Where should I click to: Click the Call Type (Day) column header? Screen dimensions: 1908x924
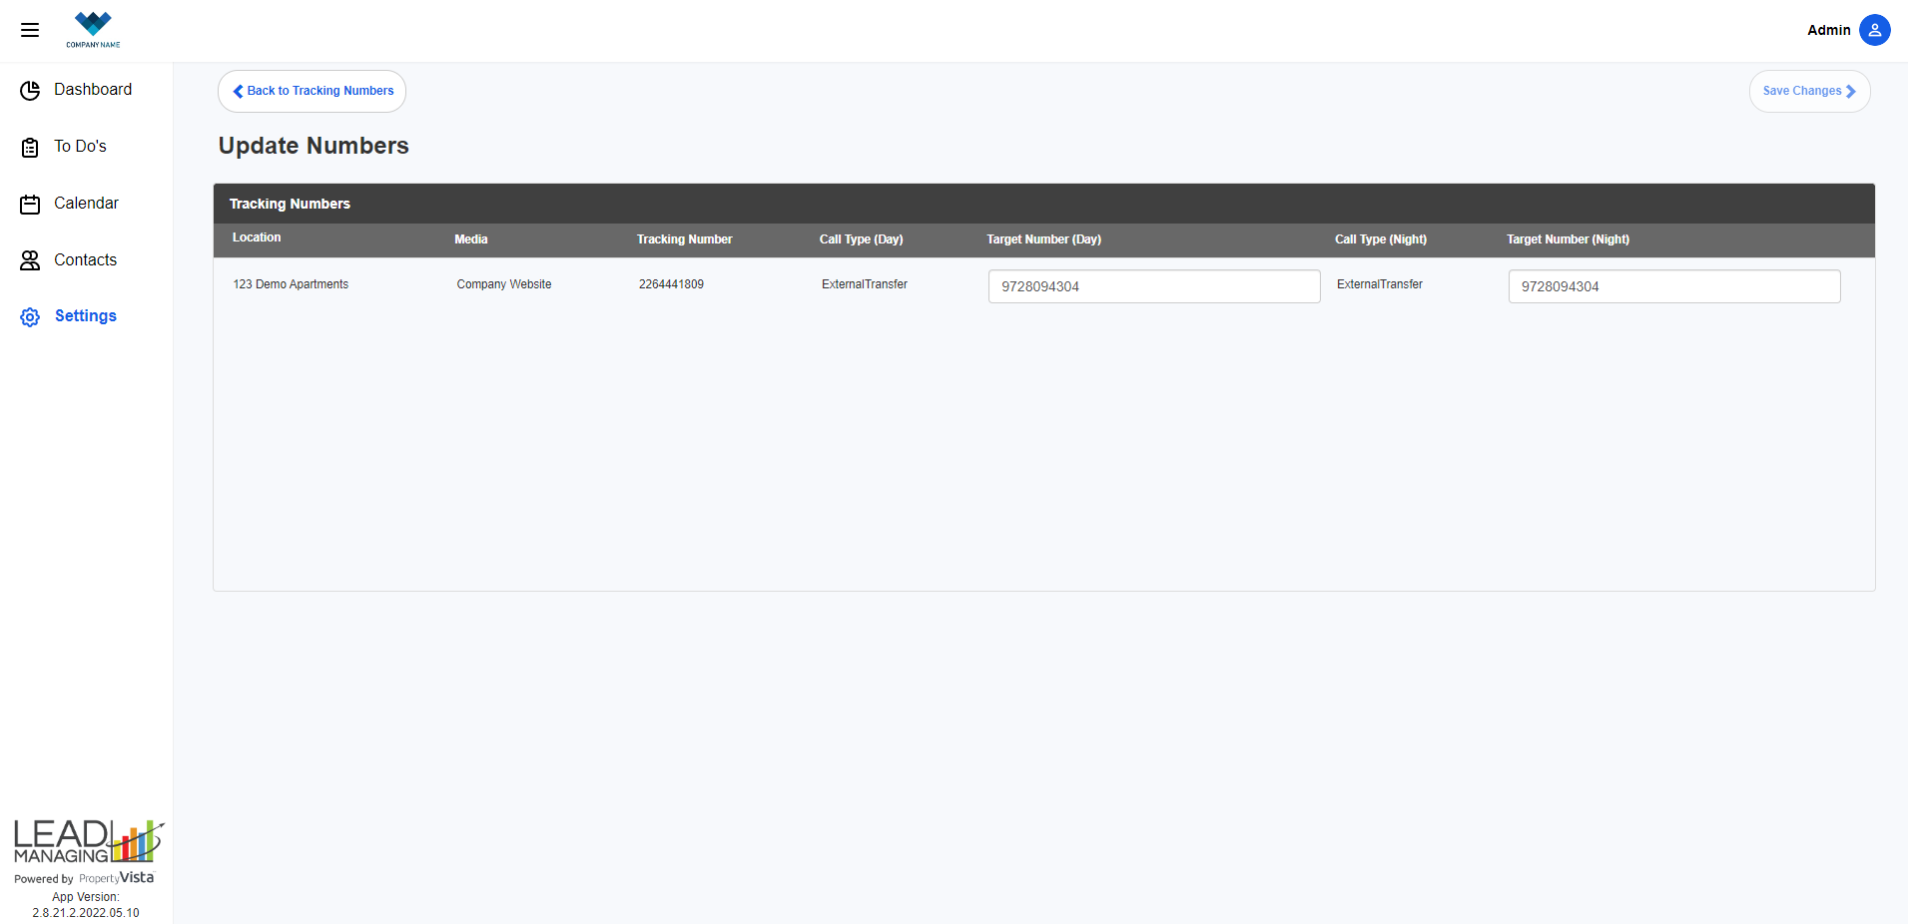861,239
